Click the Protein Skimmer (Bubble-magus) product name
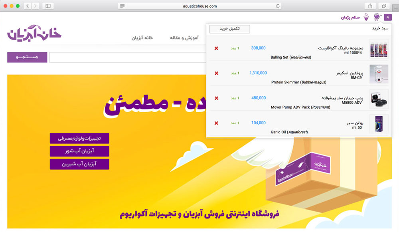This screenshot has width=399, height=232. [299, 82]
